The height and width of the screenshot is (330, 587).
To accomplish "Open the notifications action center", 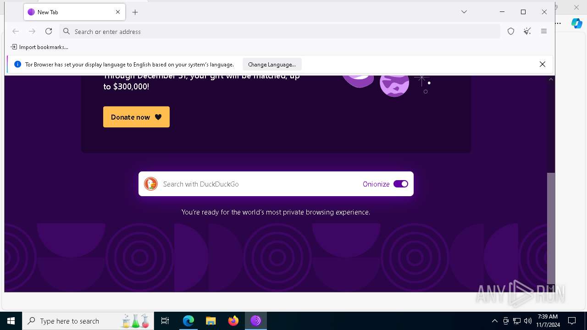I will tap(572, 321).
